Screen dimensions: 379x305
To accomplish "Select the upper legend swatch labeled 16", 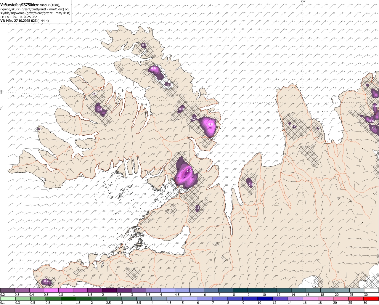I will tap(313, 290).
